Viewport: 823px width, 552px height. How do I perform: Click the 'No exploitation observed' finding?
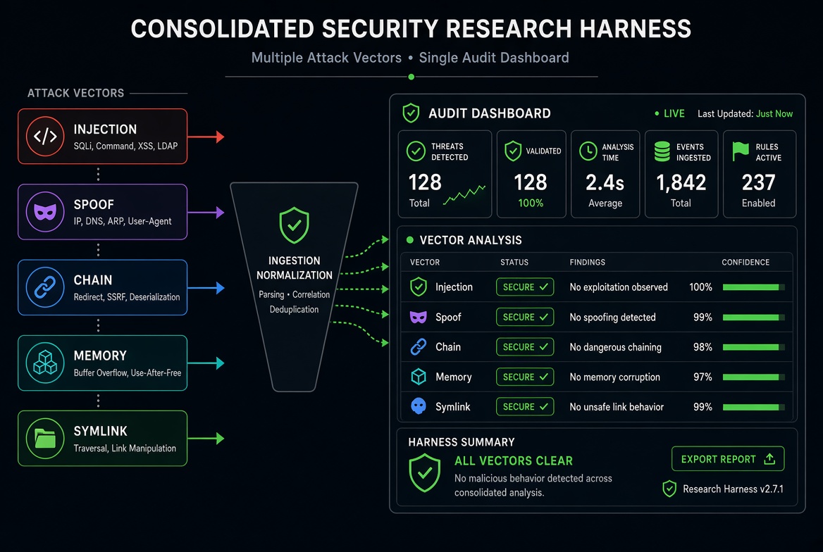pos(618,287)
